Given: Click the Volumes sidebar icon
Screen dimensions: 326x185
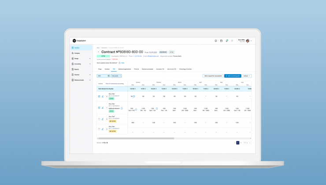Looking at the screenshot, I should coord(73,74).
